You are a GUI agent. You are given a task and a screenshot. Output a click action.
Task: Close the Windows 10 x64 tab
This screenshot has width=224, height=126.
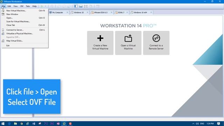tap(151, 13)
